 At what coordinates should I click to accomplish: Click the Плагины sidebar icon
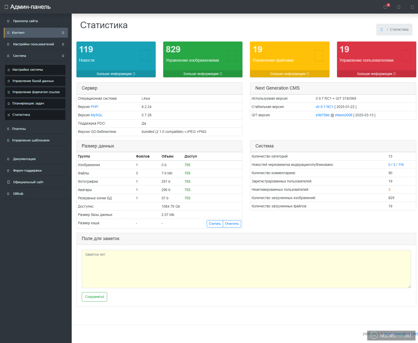coord(8,129)
